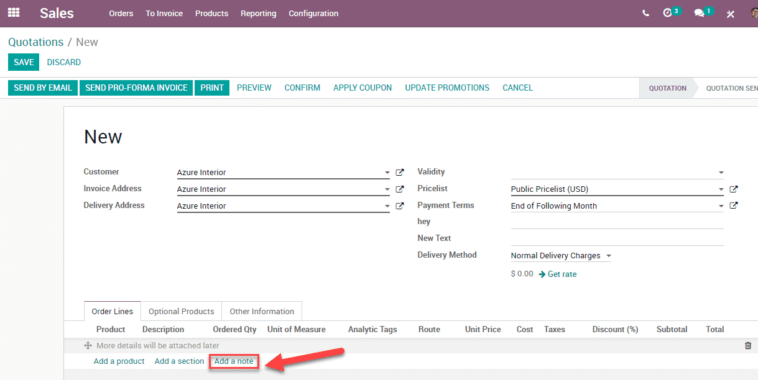Open the Reporting menu
Image resolution: width=758 pixels, height=380 pixels.
click(258, 13)
